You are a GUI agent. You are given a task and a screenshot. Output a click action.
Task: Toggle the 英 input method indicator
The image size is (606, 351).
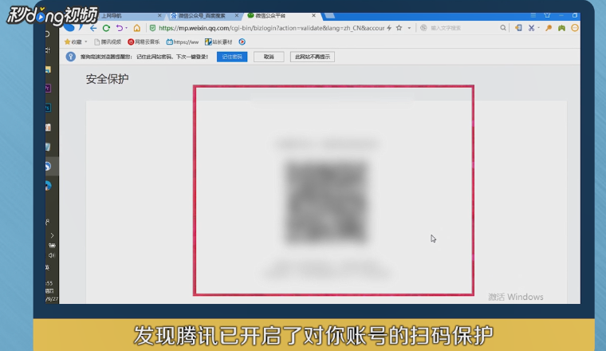click(x=48, y=267)
